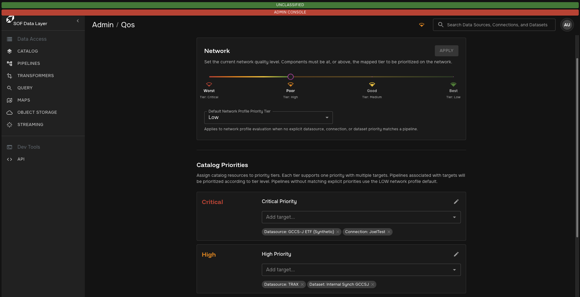This screenshot has width=580, height=297.
Task: Click the search magnifier icon in header
Action: point(441,25)
